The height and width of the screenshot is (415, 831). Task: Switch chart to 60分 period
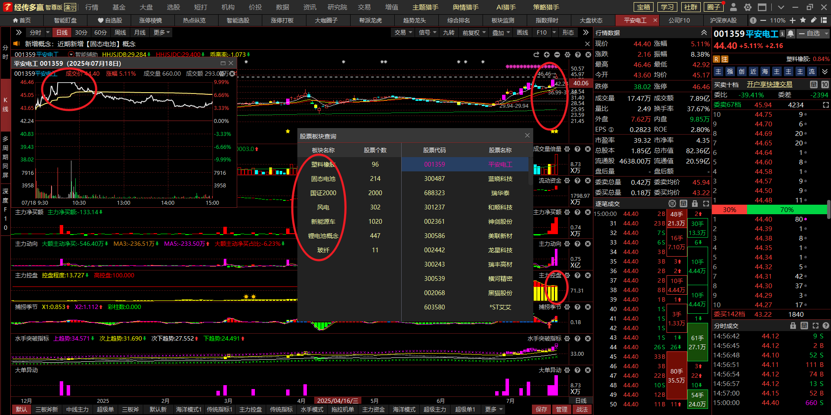pos(100,32)
